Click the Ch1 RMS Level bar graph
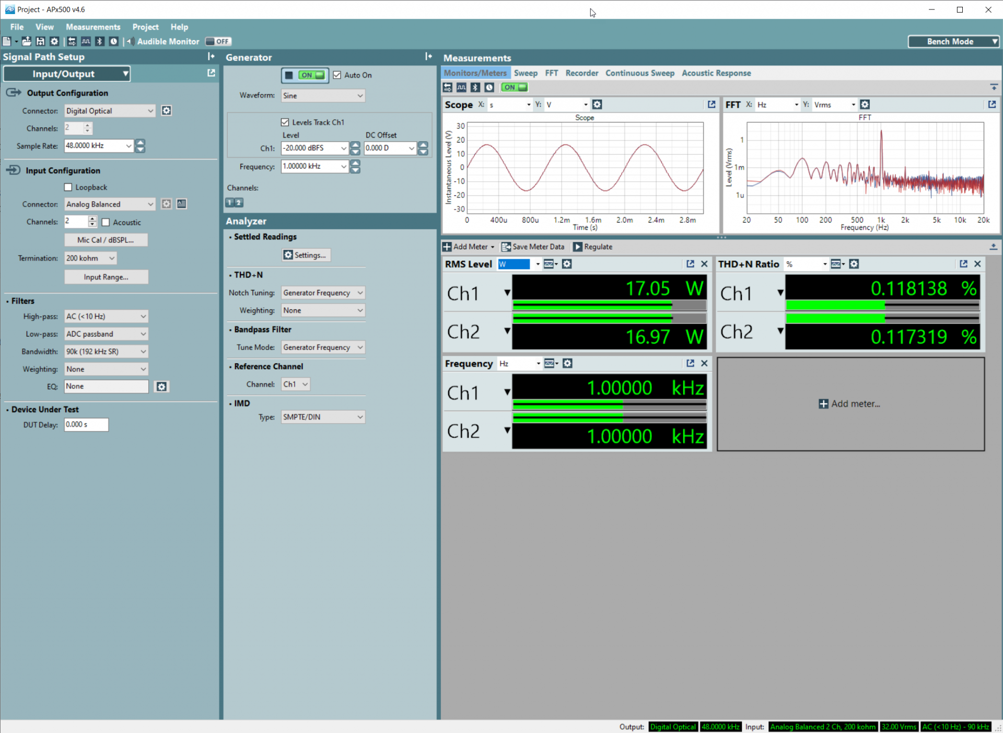The height and width of the screenshot is (733, 1003). [x=610, y=305]
